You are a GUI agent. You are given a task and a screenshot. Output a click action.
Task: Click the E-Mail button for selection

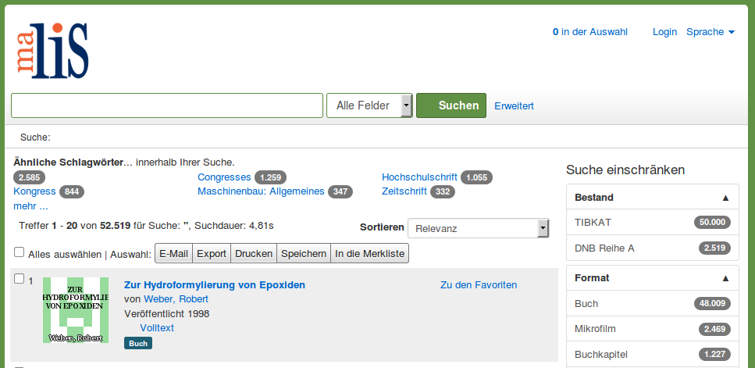[173, 253]
